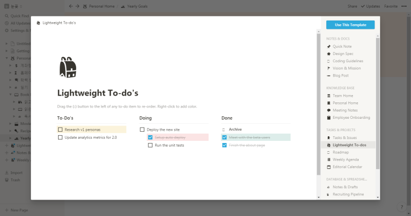Uncheck Meet with the beta users
The height and width of the screenshot is (216, 411).
(x=225, y=137)
